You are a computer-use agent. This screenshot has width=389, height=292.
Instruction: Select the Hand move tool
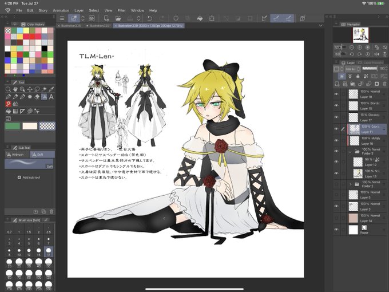(x=15, y=89)
